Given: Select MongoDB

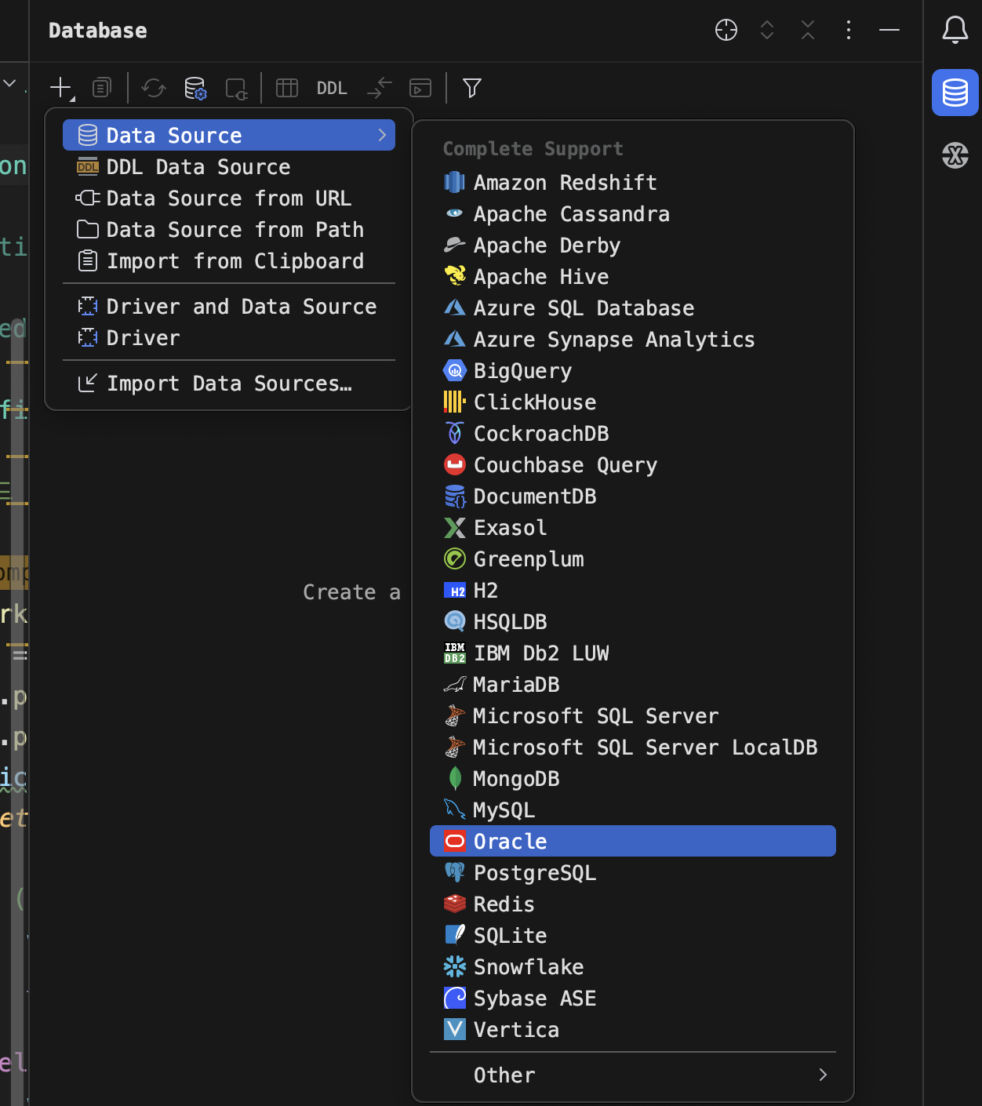Looking at the screenshot, I should 633,778.
